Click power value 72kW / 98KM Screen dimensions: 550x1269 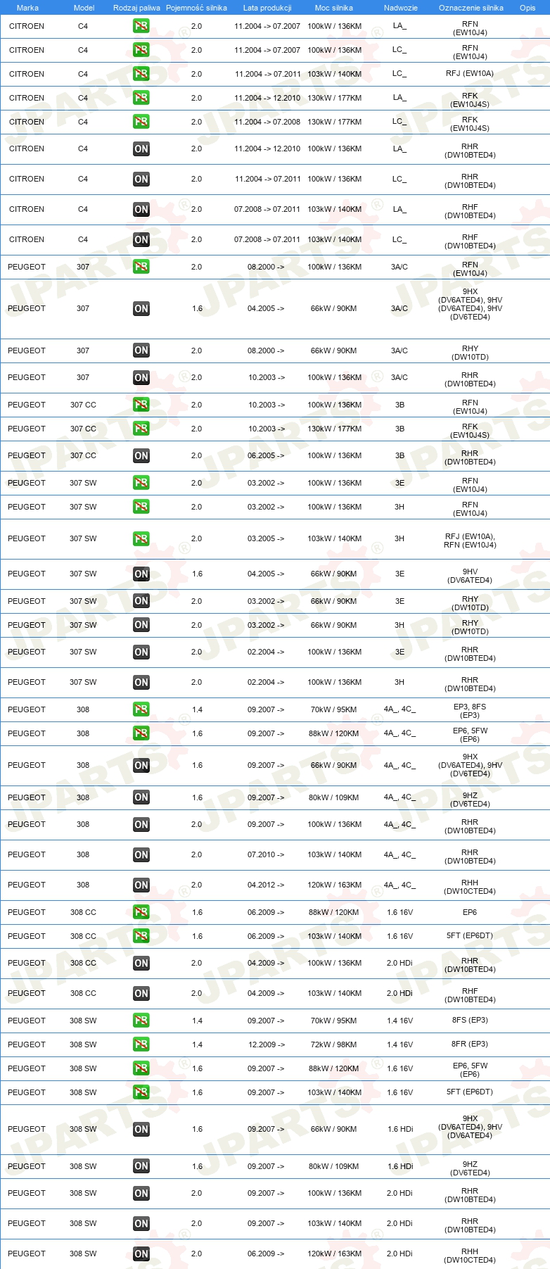tap(334, 1044)
